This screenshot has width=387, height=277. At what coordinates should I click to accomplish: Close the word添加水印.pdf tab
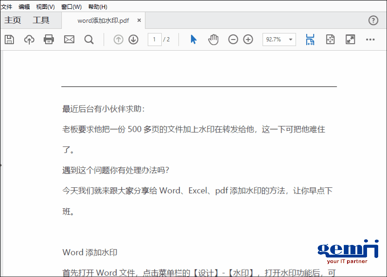pos(139,20)
